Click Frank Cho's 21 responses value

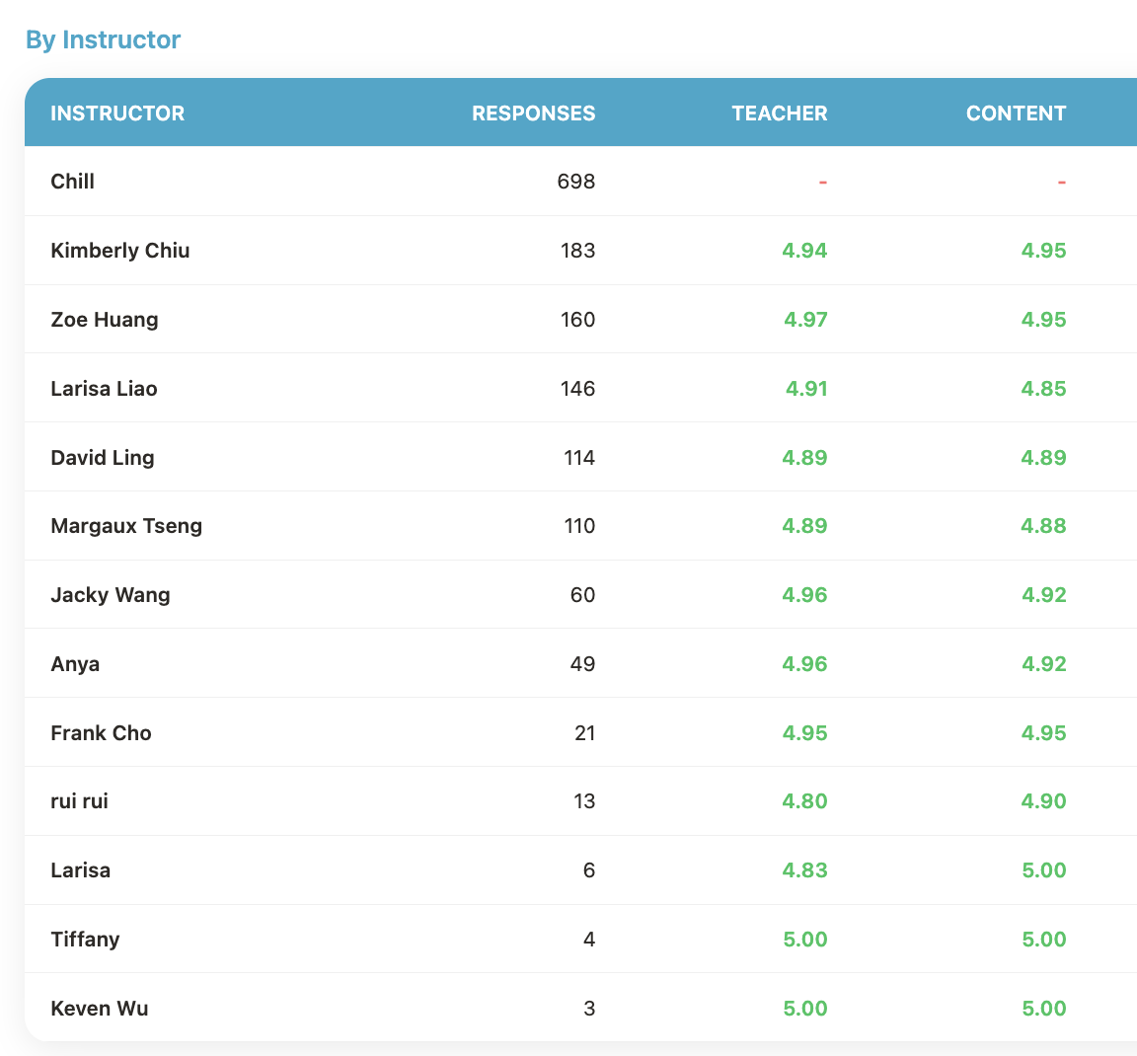click(x=584, y=733)
